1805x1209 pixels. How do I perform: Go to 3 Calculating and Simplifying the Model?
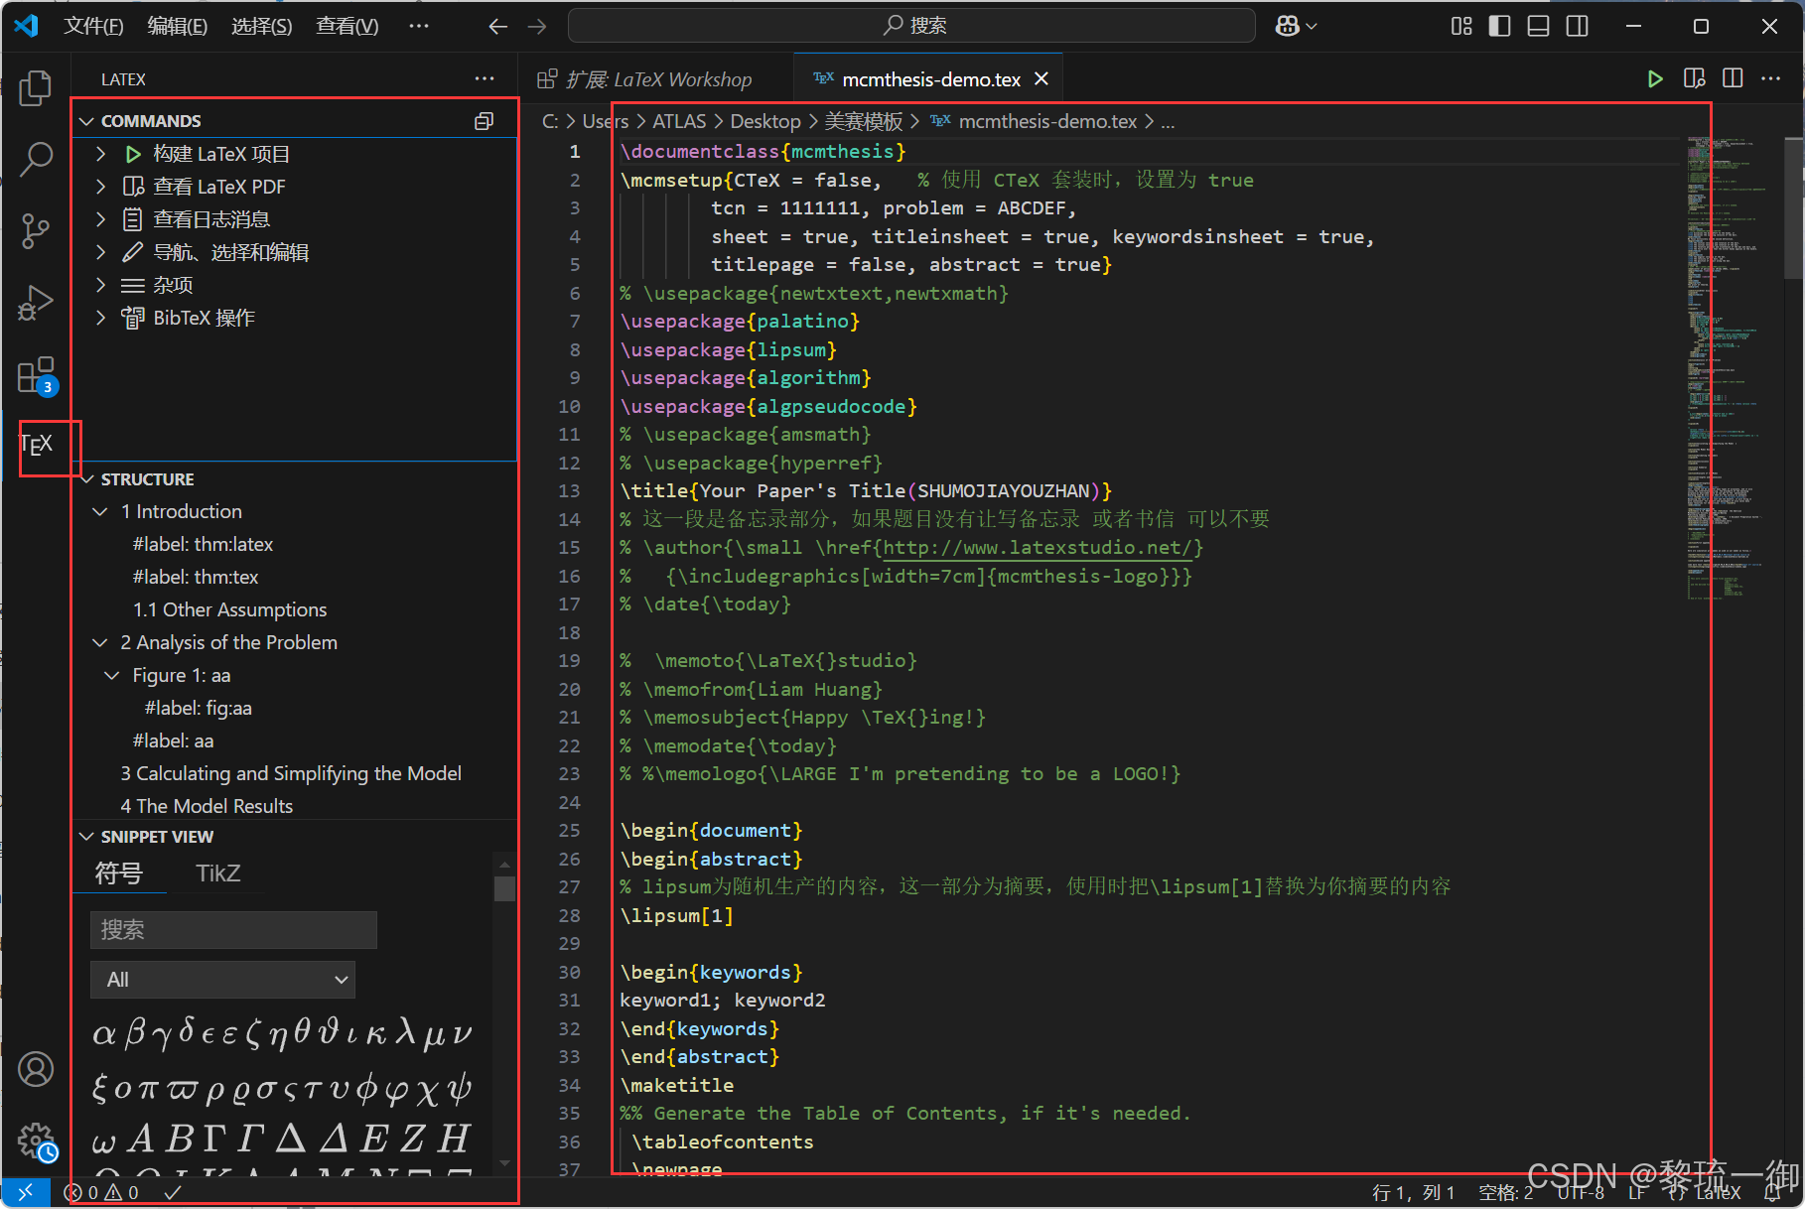click(291, 773)
